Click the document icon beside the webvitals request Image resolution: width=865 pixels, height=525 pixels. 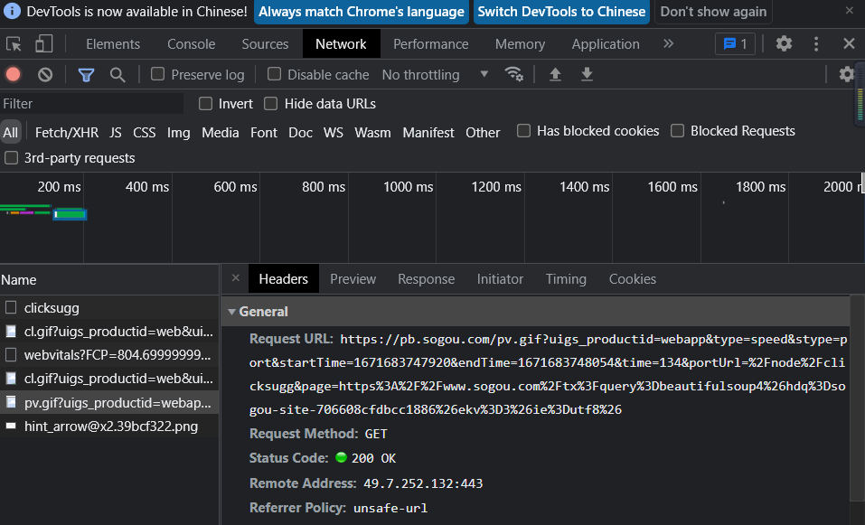[11, 354]
